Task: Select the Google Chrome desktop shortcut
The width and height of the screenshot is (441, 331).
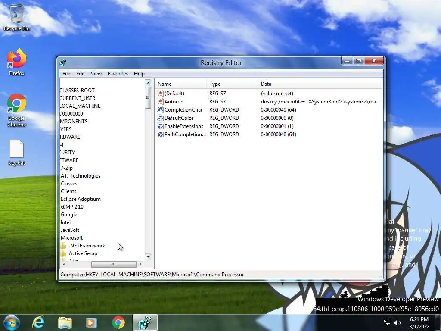Action: (x=17, y=111)
